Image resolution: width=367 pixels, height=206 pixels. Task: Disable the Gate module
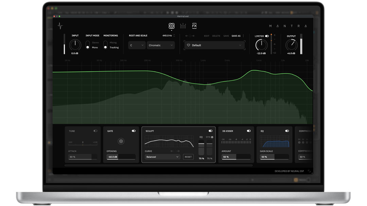pyautogui.click(x=134, y=131)
